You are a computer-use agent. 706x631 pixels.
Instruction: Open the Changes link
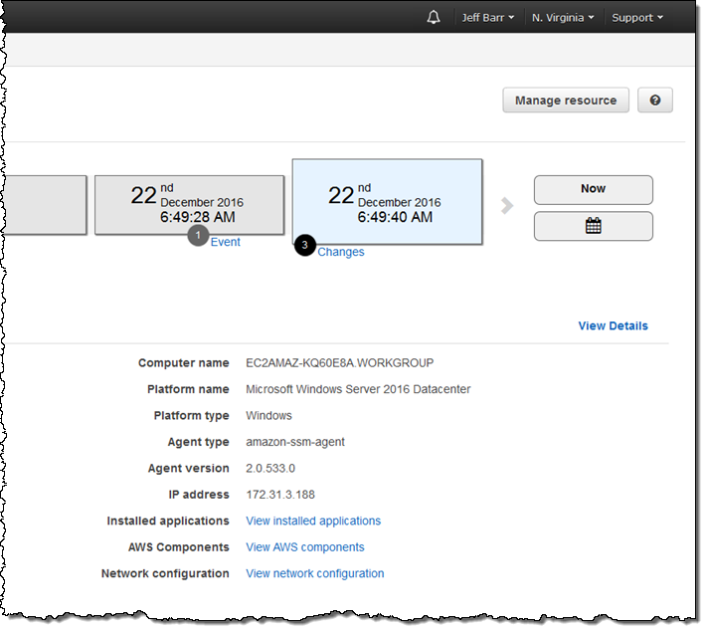click(x=341, y=253)
